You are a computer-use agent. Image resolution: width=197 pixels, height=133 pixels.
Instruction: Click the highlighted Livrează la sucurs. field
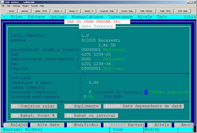[146, 92]
